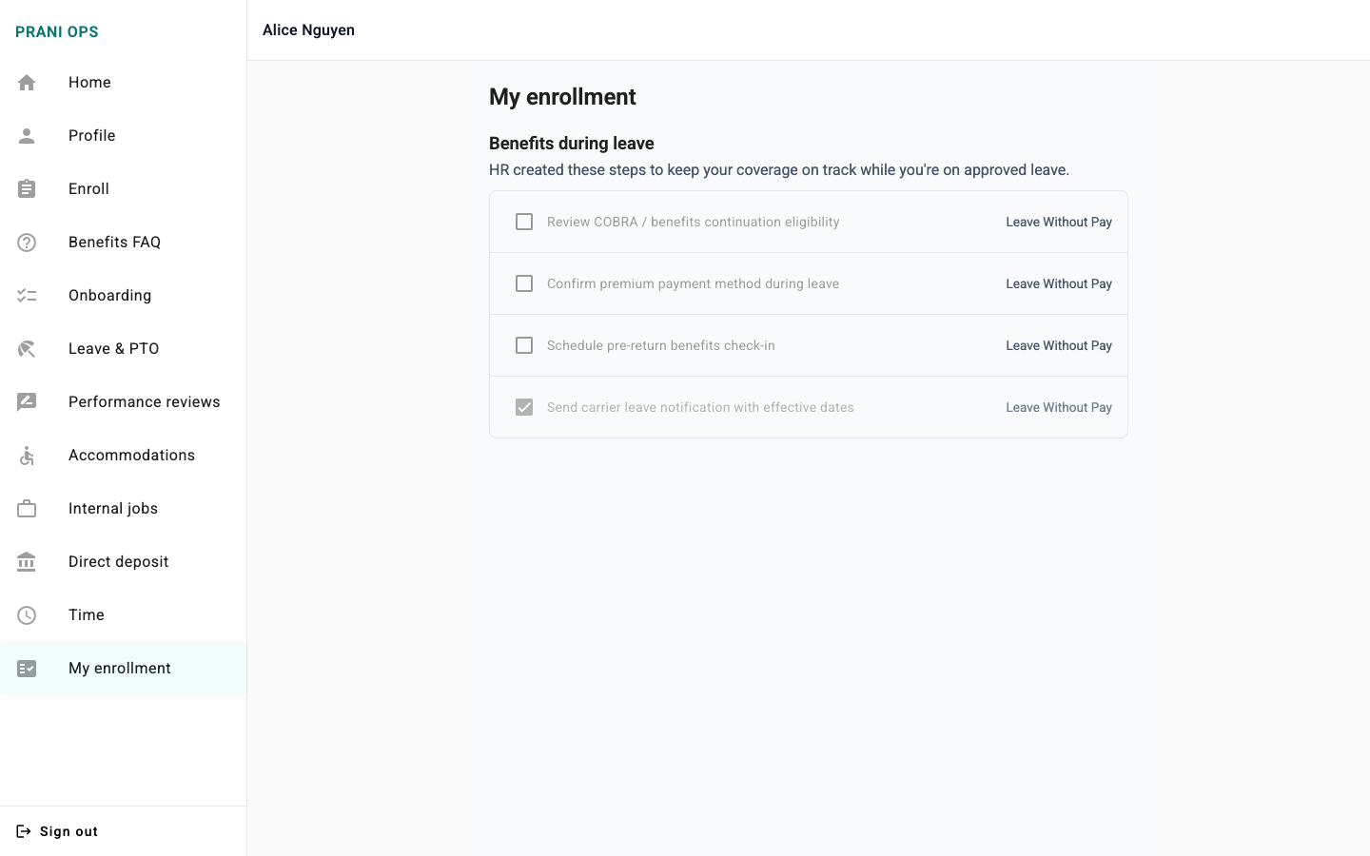Click the Benefits during leave heading

pos(572,144)
